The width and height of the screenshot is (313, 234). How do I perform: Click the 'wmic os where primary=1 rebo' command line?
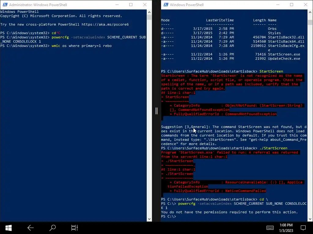pos(81,46)
